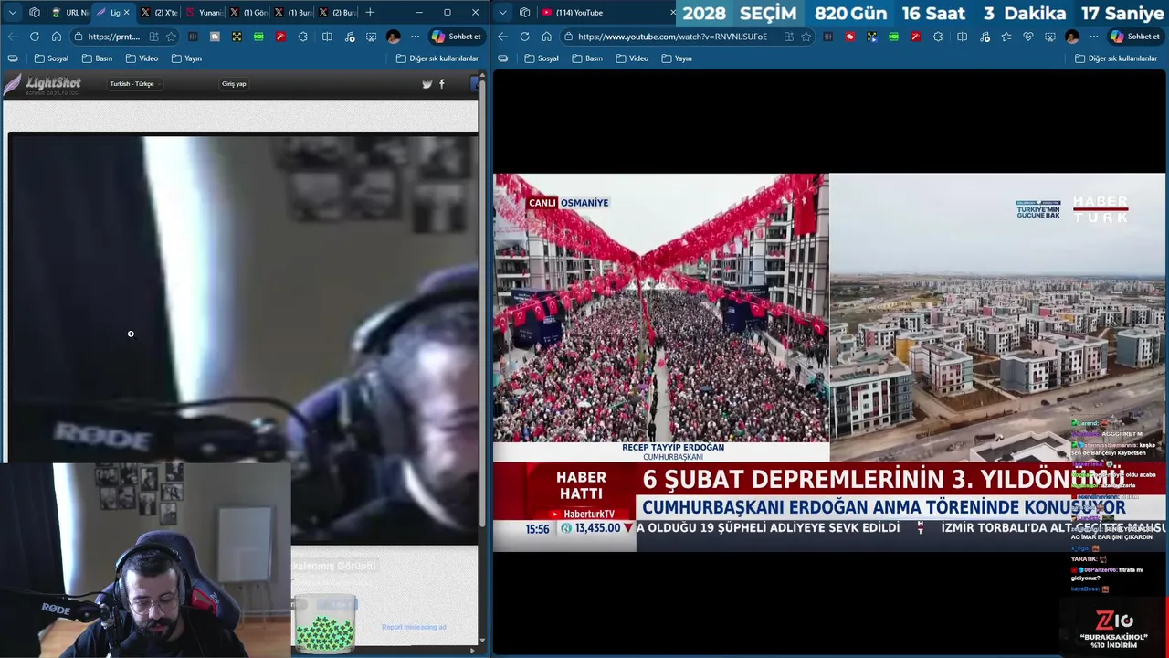This screenshot has width=1169, height=658.
Task: Open Browser essentials heart icon in YouTube window
Action: pyautogui.click(x=1027, y=37)
